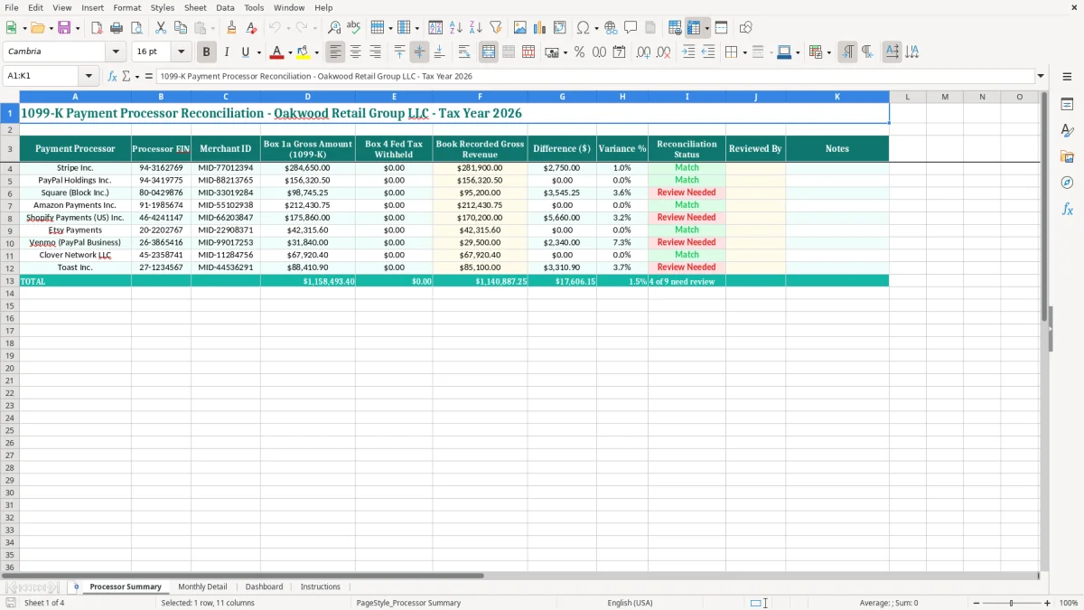Toggle Align Left
The image size is (1084, 610).
coord(336,52)
